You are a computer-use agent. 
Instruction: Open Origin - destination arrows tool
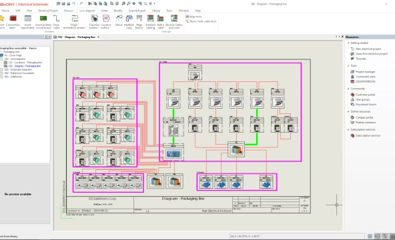click(x=75, y=21)
